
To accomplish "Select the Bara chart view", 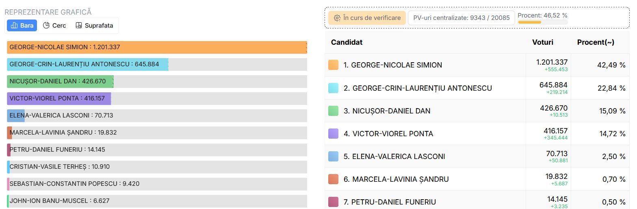I will pyautogui.click(x=22, y=26).
